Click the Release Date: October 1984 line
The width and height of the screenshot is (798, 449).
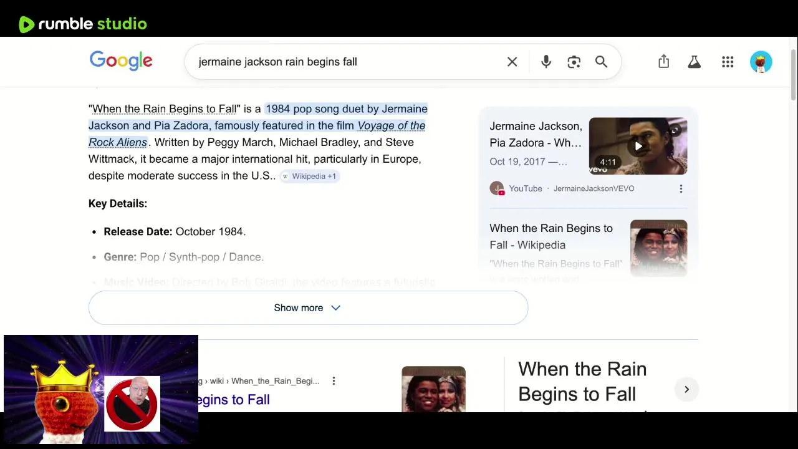(x=175, y=231)
